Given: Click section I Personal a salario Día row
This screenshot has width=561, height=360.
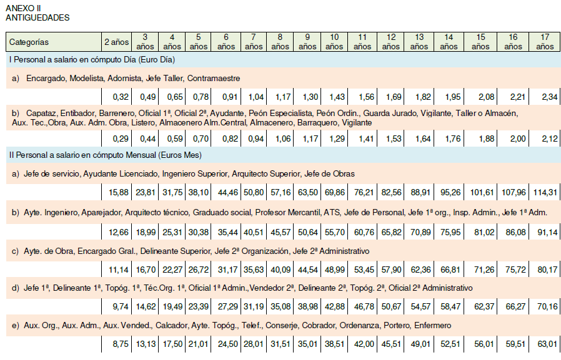Looking at the screenshot, I should coord(284,60).
